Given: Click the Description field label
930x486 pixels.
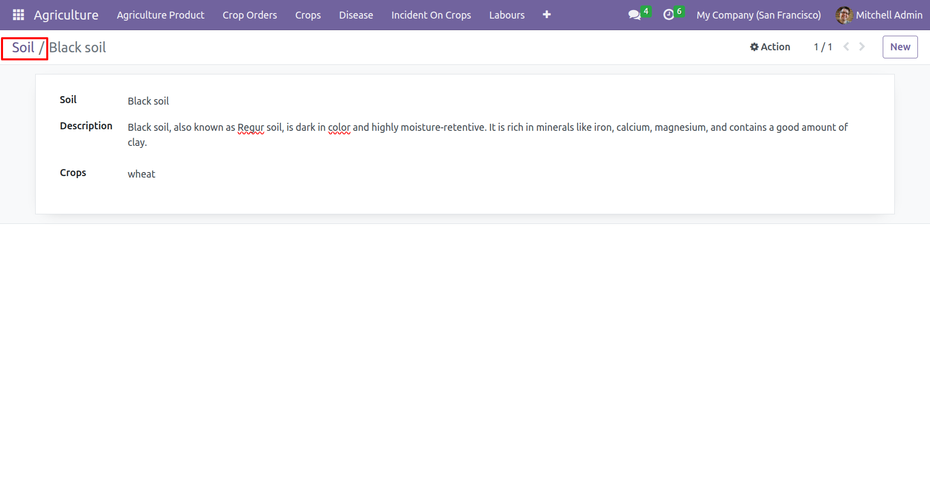Looking at the screenshot, I should click(x=86, y=126).
